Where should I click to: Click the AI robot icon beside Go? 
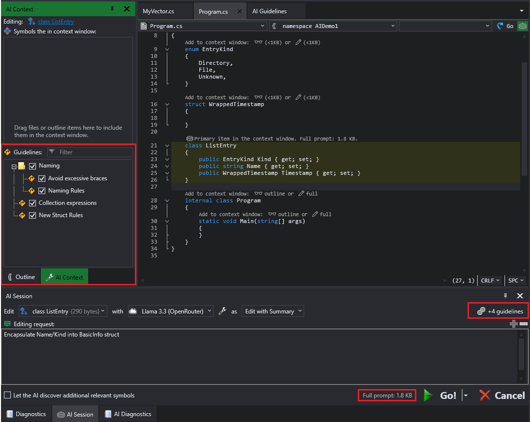tap(523, 26)
